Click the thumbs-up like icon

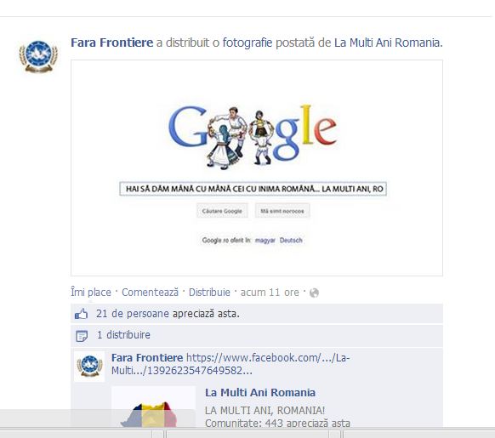[x=81, y=314]
